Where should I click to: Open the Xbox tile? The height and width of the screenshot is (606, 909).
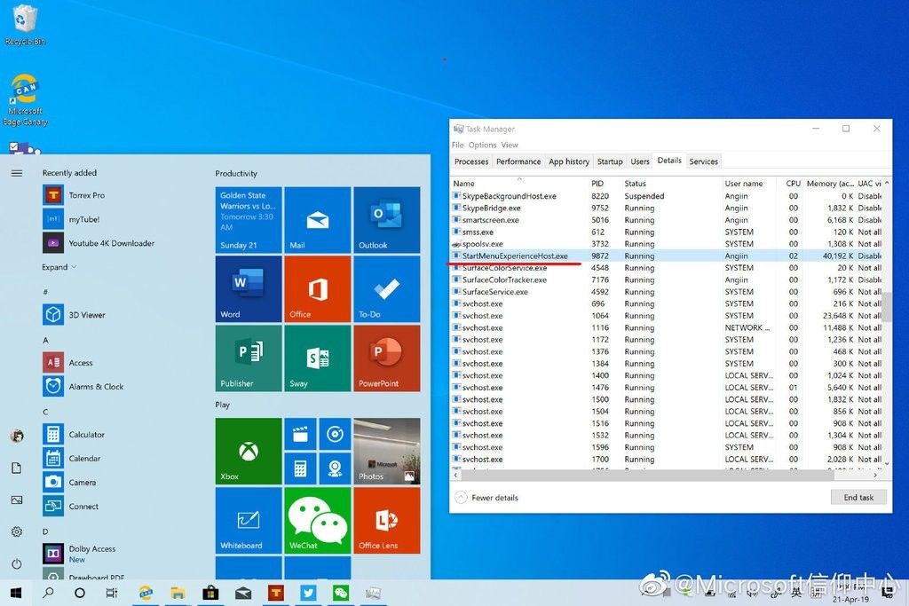click(249, 451)
